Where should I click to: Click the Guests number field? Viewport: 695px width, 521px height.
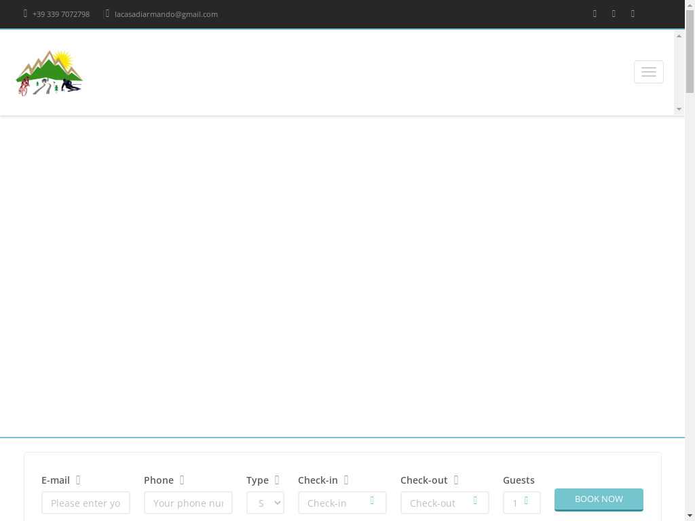521,503
